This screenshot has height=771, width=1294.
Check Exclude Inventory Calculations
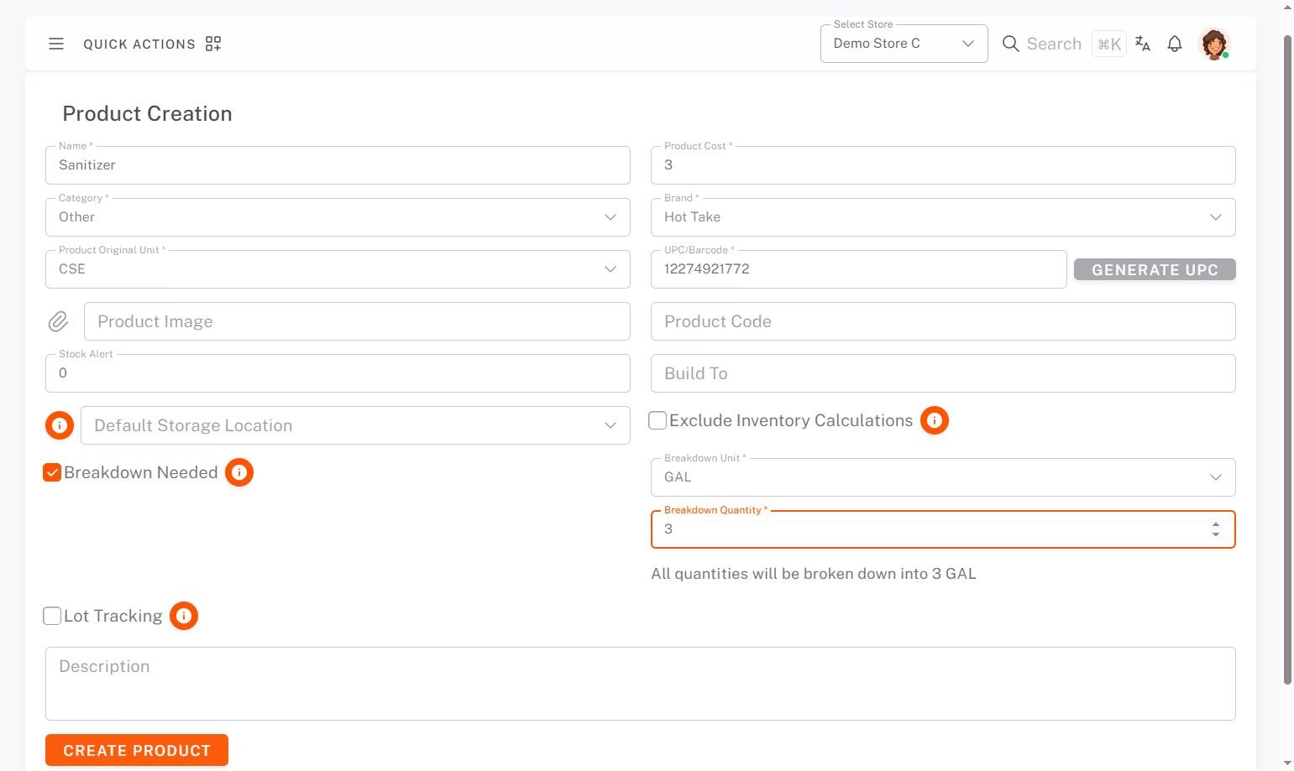coord(657,420)
